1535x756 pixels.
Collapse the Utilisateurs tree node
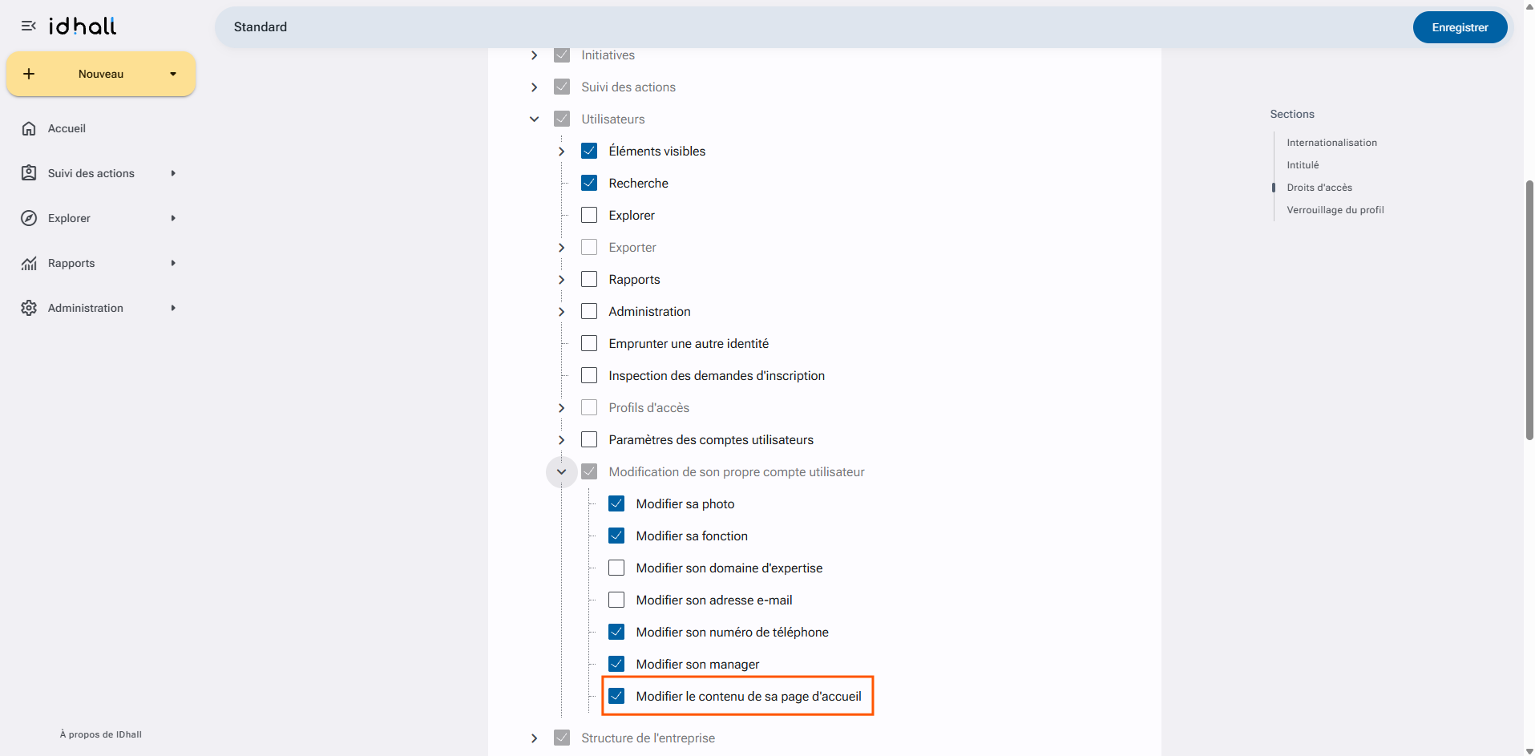pyautogui.click(x=535, y=119)
